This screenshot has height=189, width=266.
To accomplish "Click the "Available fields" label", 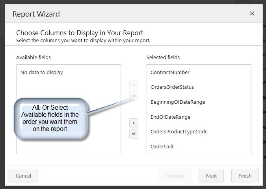I will (33, 58).
